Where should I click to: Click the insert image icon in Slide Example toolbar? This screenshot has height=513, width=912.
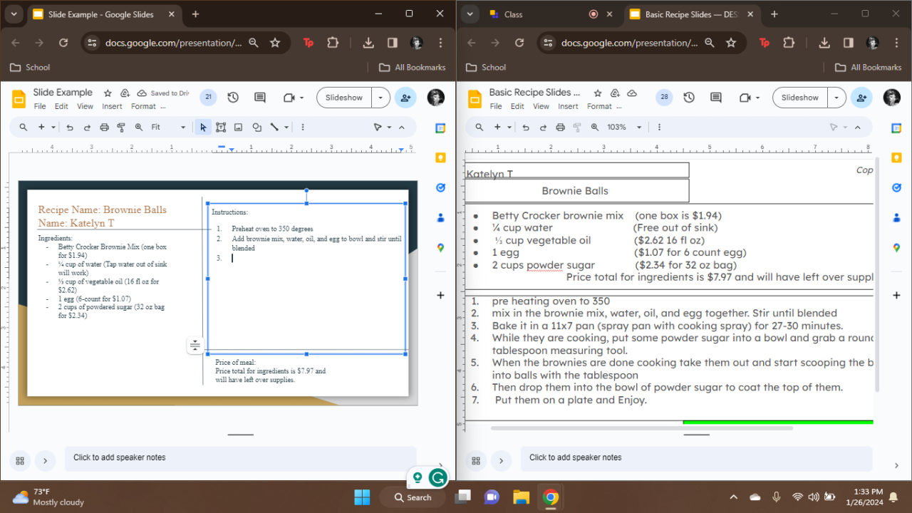click(x=238, y=128)
